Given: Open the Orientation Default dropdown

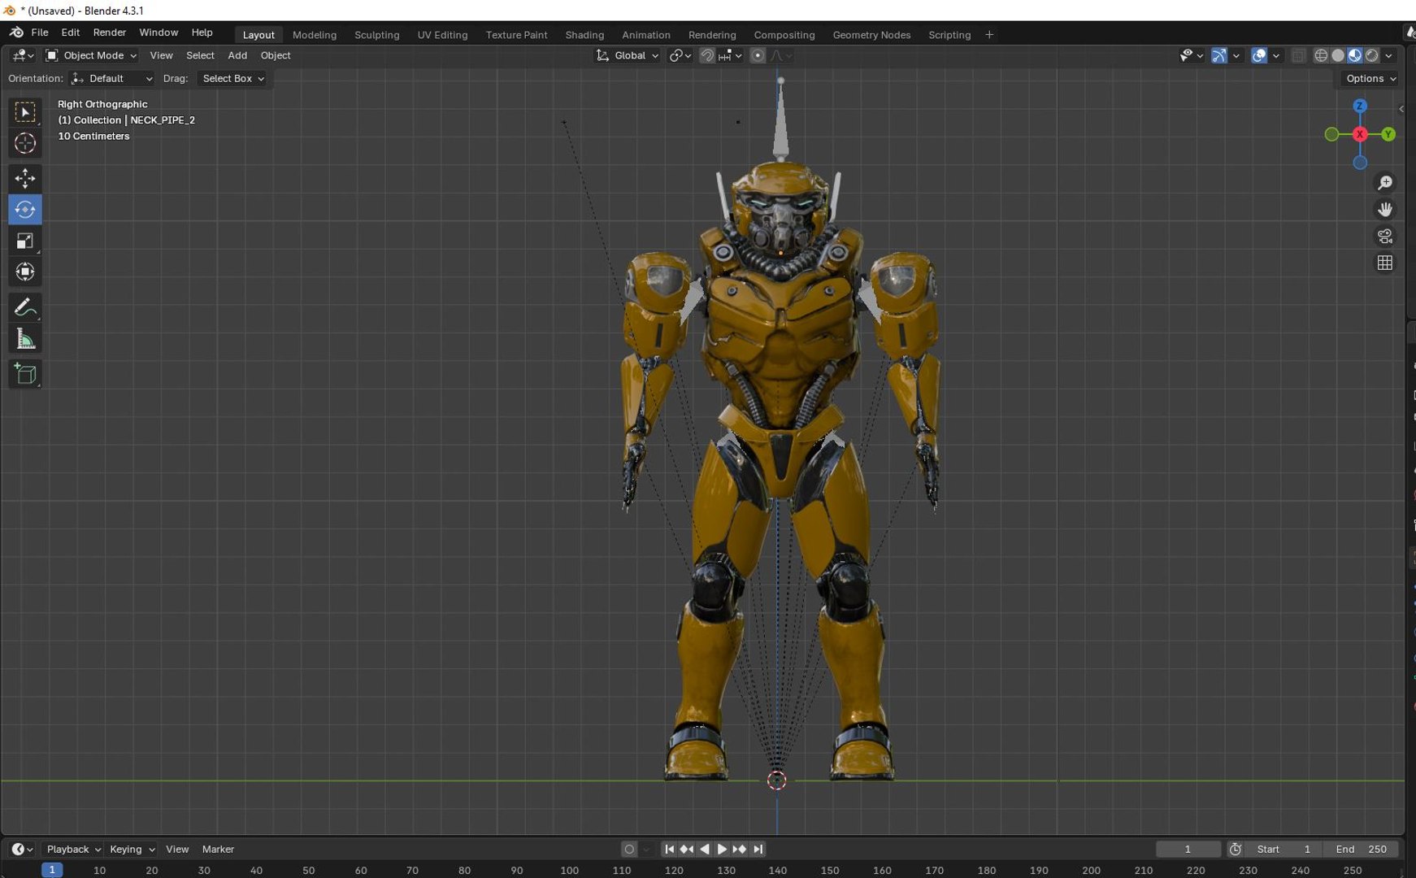Looking at the screenshot, I should coord(112,78).
